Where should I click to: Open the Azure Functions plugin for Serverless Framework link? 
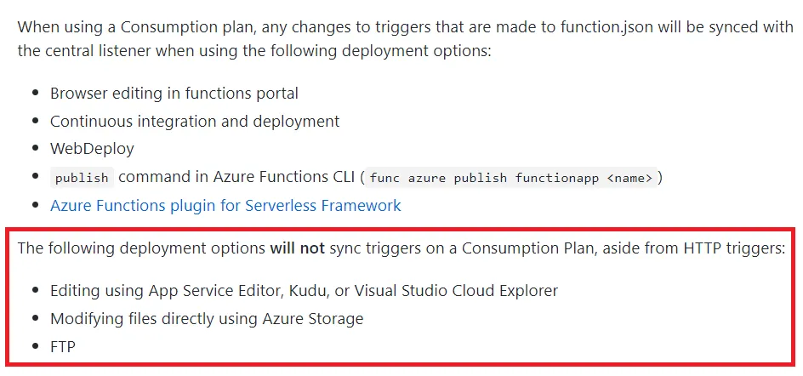point(225,206)
